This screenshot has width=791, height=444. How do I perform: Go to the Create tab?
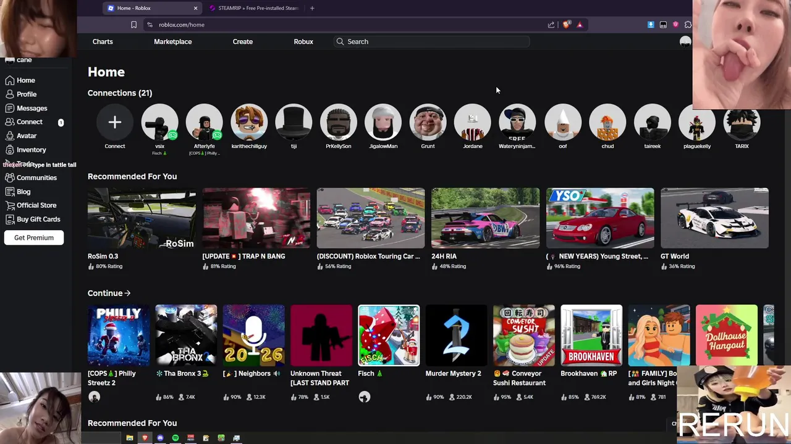pos(242,41)
